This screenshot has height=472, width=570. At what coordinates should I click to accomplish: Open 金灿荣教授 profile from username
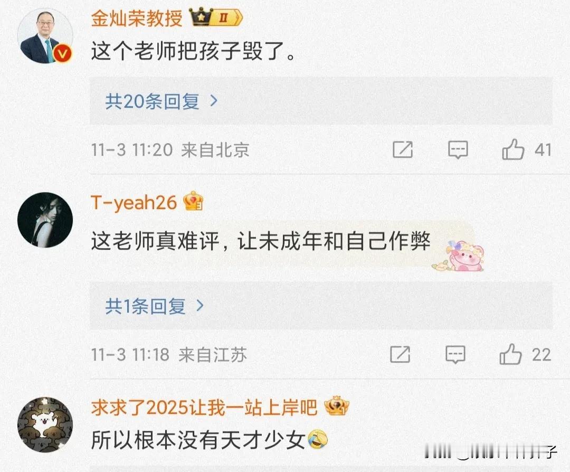(137, 18)
